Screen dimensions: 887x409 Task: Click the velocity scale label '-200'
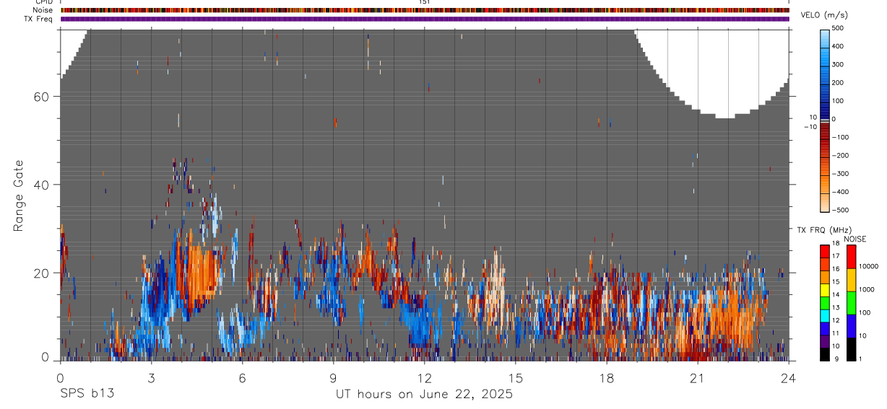click(x=839, y=155)
